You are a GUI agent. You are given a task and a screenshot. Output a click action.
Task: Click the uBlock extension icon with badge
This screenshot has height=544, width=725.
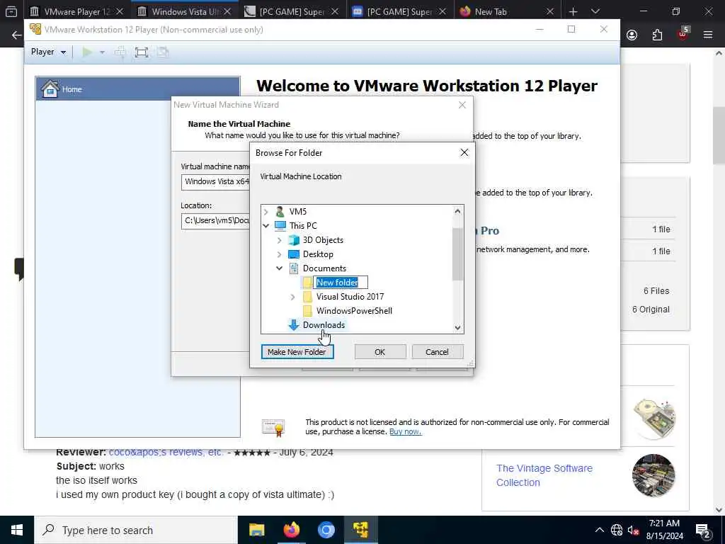pyautogui.click(x=683, y=34)
